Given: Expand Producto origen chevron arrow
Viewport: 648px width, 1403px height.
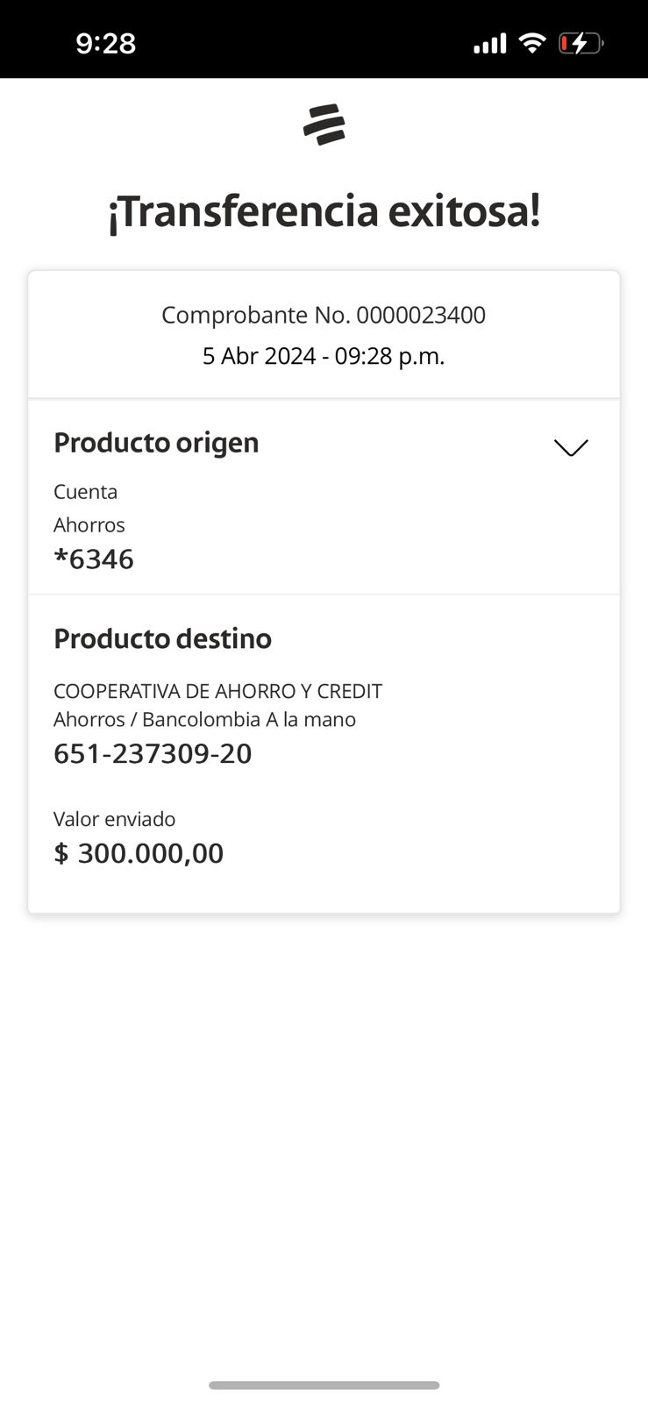Looking at the screenshot, I should coord(571,447).
